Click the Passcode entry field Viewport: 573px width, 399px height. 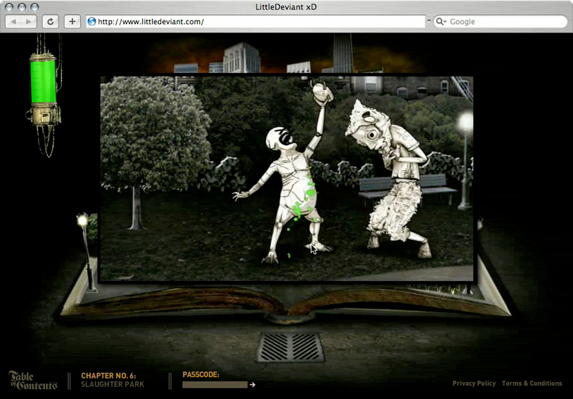tap(215, 385)
